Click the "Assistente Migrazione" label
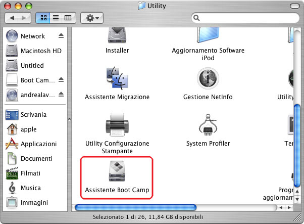This screenshot has height=224, width=304. click(117, 97)
